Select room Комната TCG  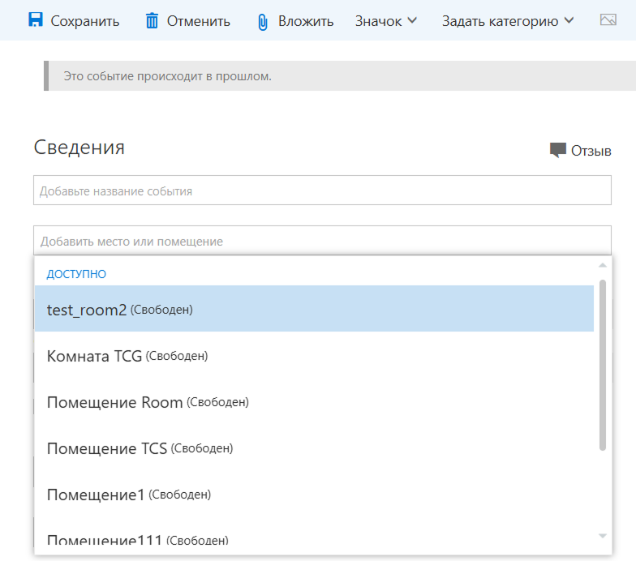[314, 355]
